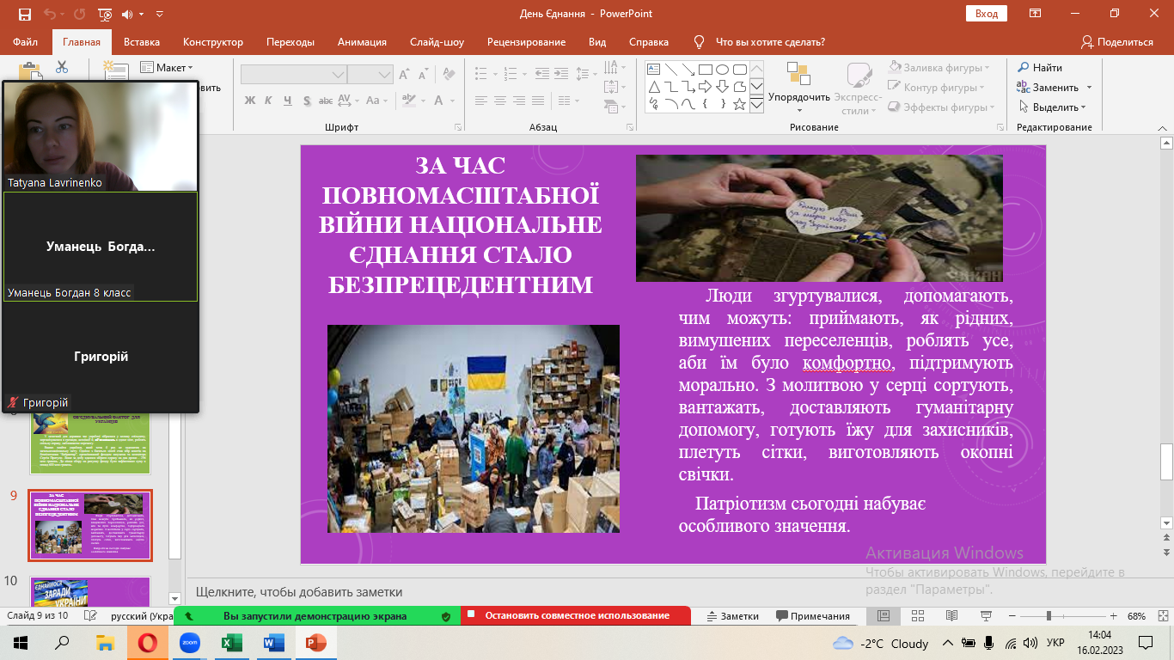Click the Поделиться share button

pos(1116,42)
